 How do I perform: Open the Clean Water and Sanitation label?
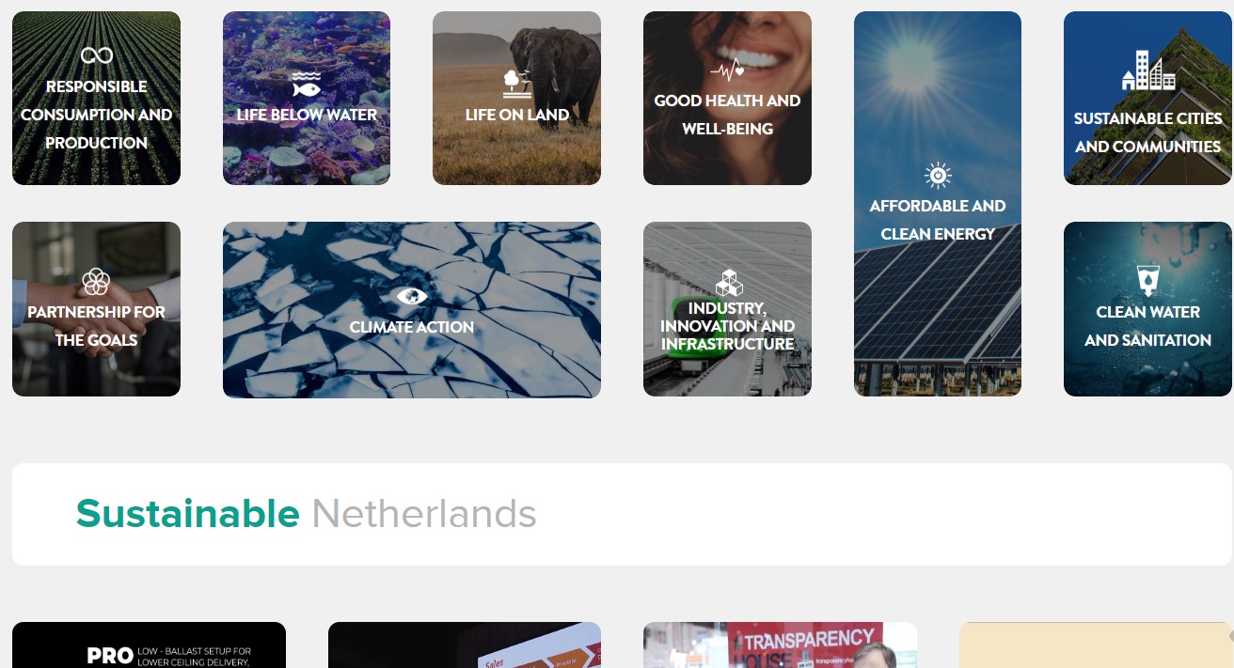click(1147, 326)
